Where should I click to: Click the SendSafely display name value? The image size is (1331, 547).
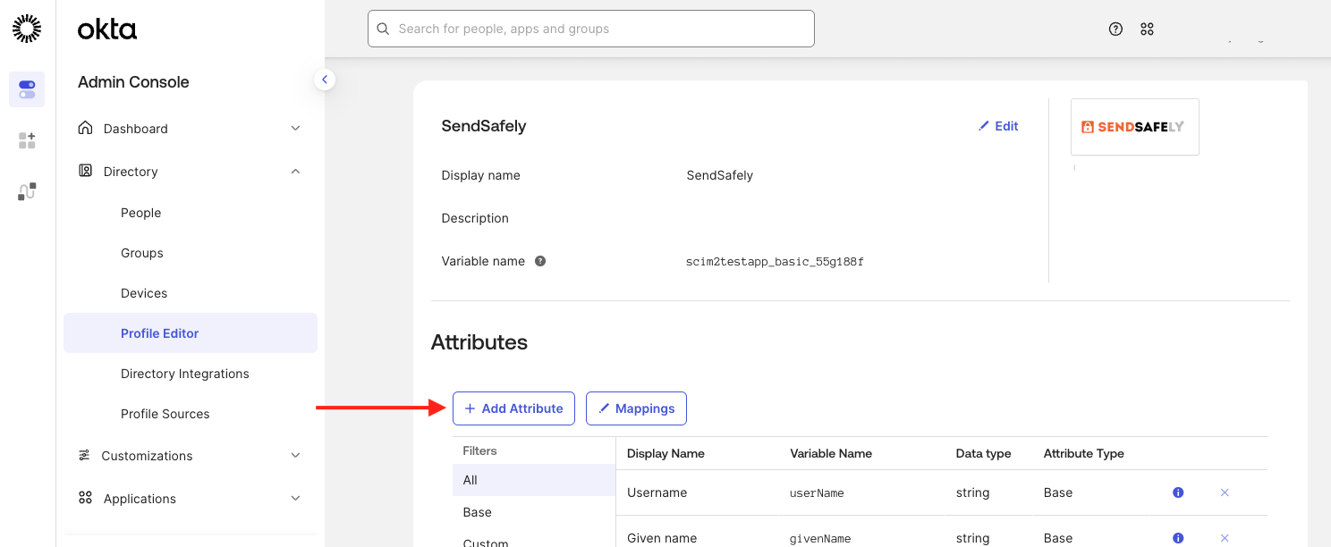720,175
